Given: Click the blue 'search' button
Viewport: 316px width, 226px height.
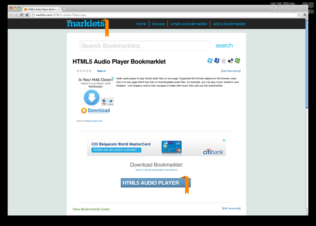Looking at the screenshot, I should tap(224, 46).
